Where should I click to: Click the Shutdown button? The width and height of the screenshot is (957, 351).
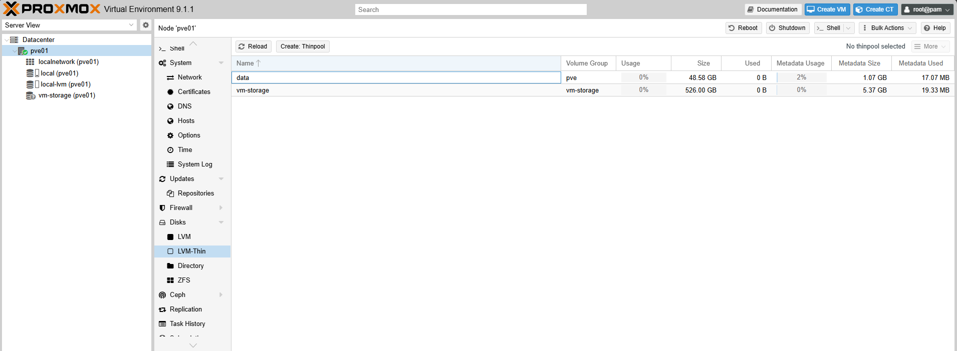pos(788,28)
